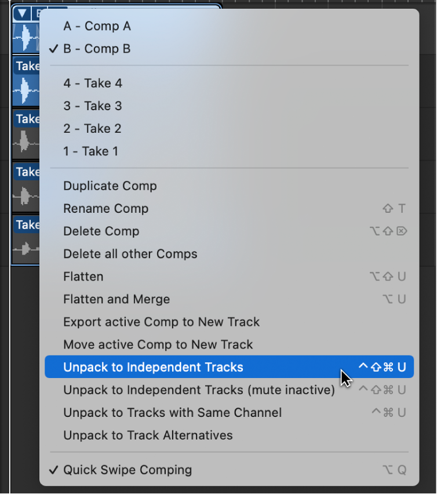Viewport: 437px width, 494px height.
Task: Choose Delete all other Comps
Action: (x=130, y=253)
